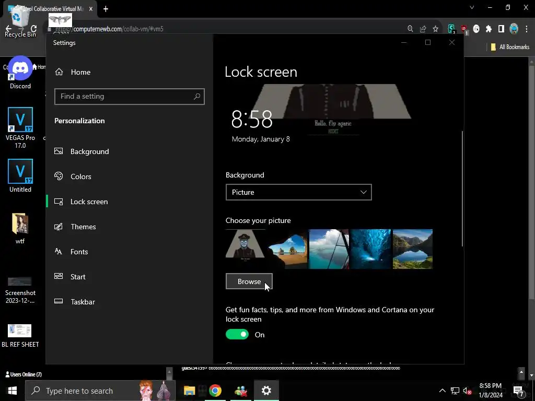Open Chrome three-dot menu

tap(527, 29)
